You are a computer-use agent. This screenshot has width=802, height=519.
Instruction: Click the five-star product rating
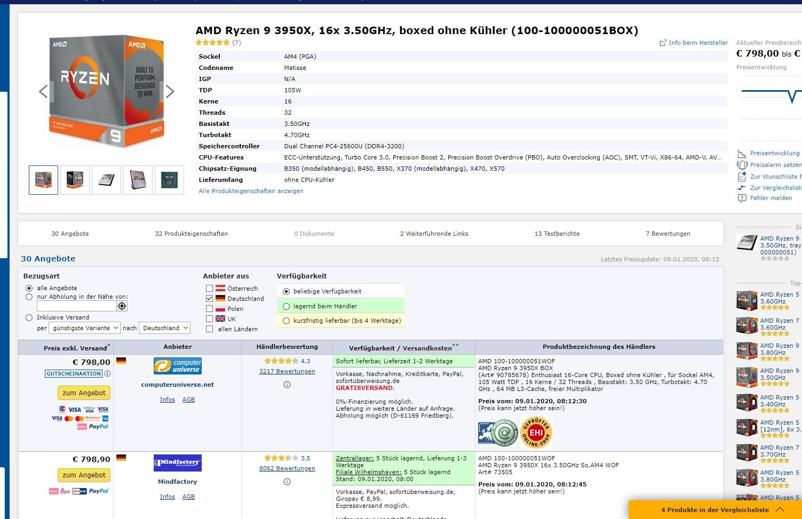pyautogui.click(x=212, y=43)
